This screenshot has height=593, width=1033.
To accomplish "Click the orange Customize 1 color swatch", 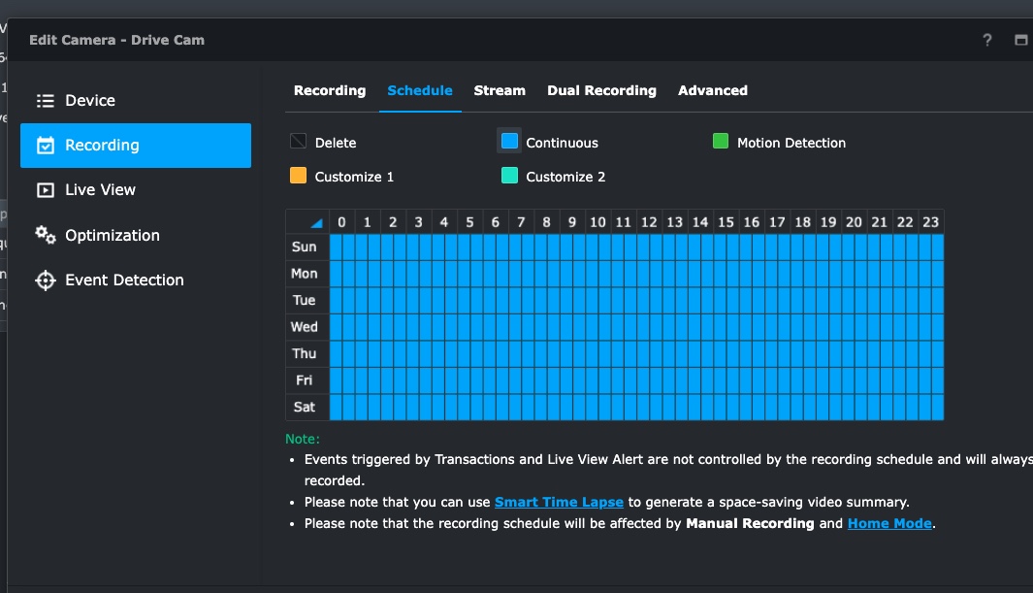I will (x=297, y=176).
